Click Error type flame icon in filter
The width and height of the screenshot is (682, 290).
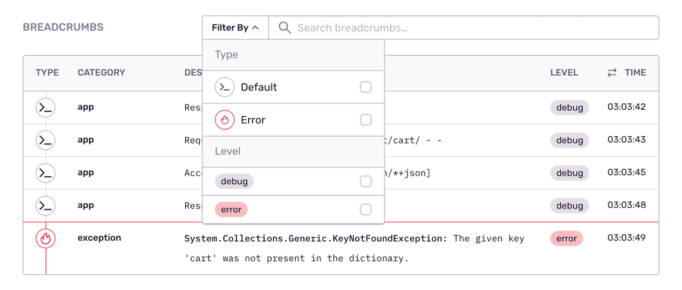click(225, 120)
